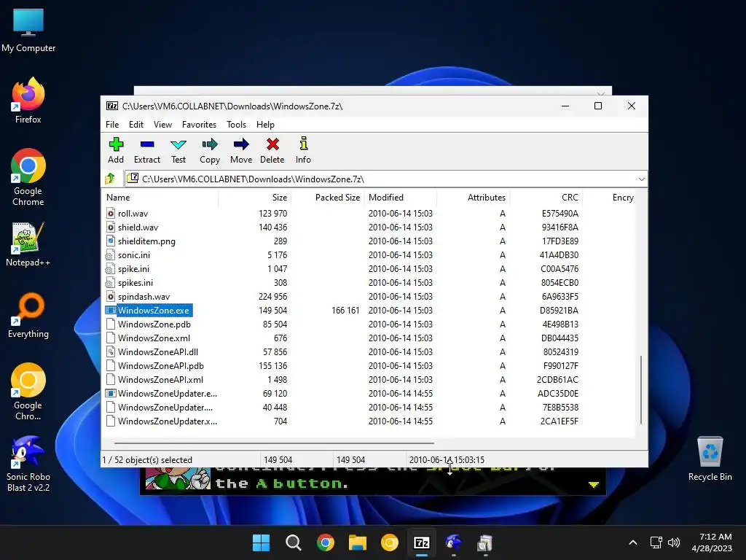Open the Windows Start menu
The image size is (746, 560).
[262, 542]
